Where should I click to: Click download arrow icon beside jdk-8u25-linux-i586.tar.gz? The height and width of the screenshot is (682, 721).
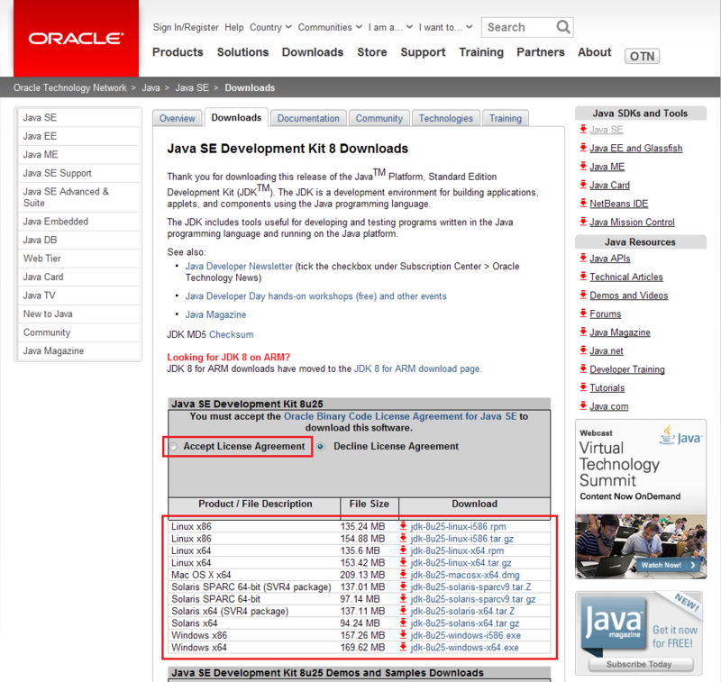(403, 538)
